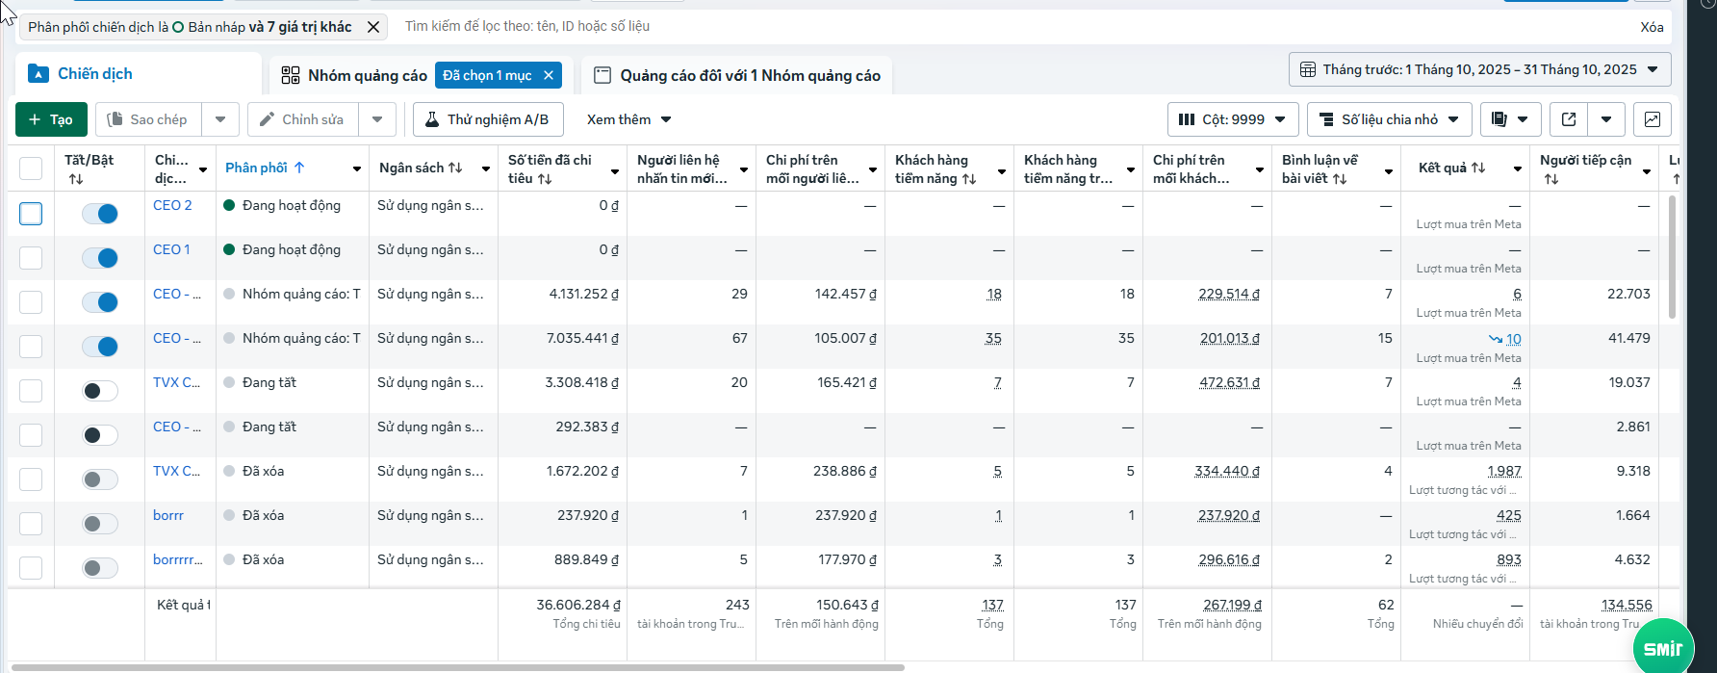Turn off the CEO 2 campaign toggle
Viewport: 1717px width, 673px height.
(100, 214)
